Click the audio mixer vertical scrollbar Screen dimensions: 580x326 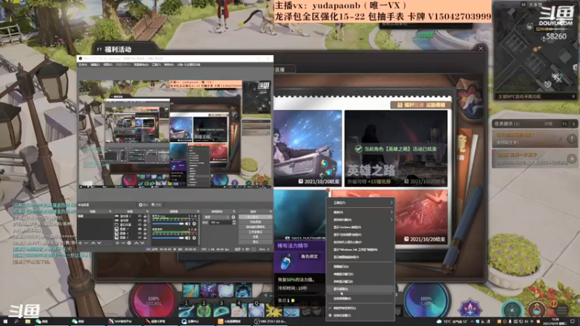(199, 230)
